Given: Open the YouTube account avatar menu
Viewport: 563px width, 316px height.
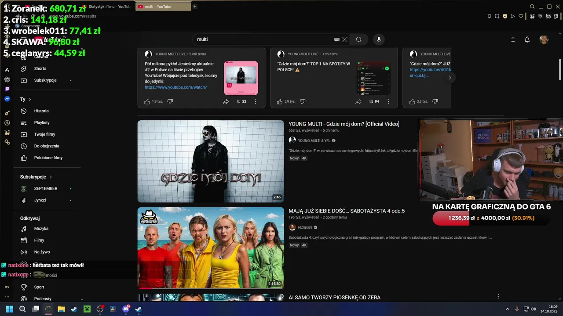Looking at the screenshot, I should tap(544, 39).
